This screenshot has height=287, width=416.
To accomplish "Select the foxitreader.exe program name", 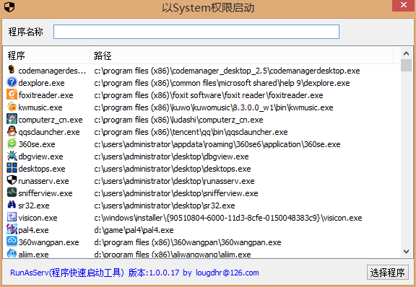I will coord(46,95).
